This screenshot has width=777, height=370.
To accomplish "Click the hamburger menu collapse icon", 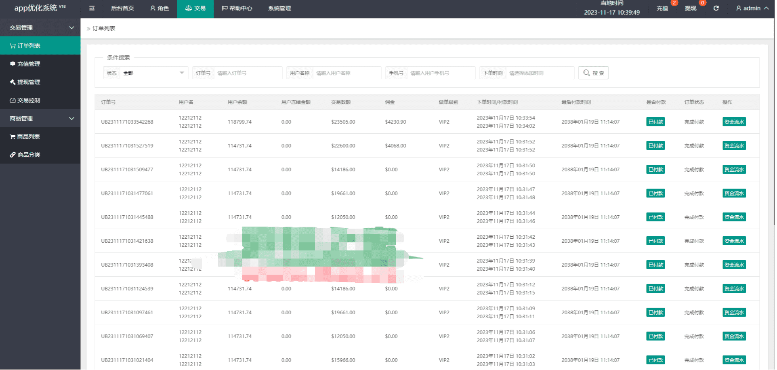I will click(92, 8).
